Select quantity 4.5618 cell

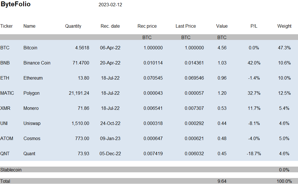pyautogui.click(x=82, y=48)
